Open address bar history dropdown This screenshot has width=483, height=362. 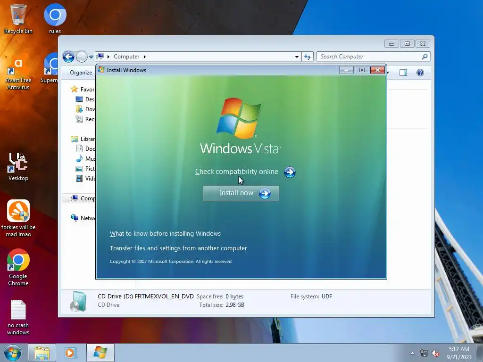point(297,57)
